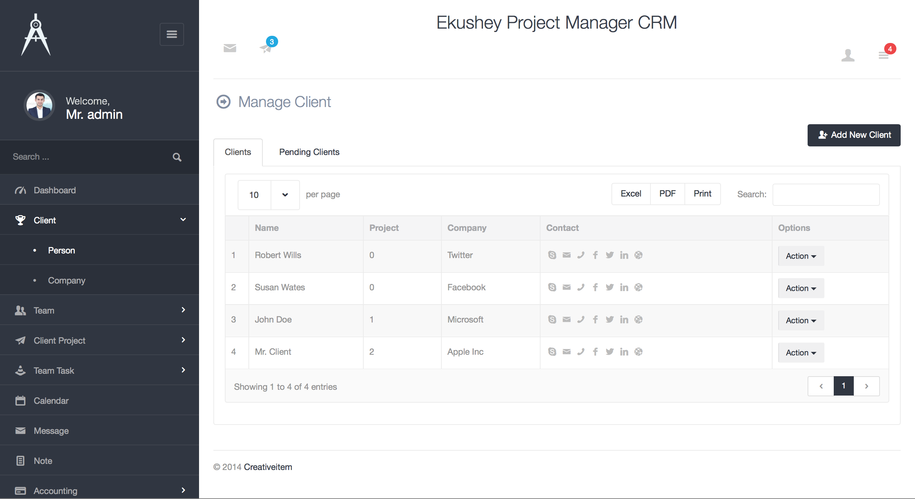Click the sidebar search magnifier icon
This screenshot has width=915, height=499.
(177, 157)
